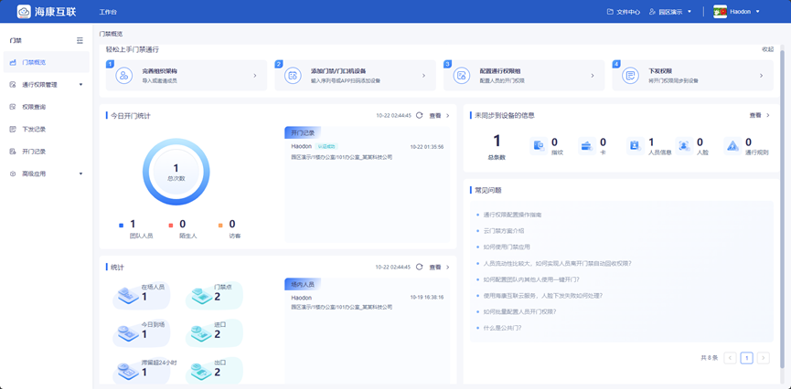Screen dimensions: 791x389
Task: Switch to the 工作台 tab in the header
Action: [x=108, y=12]
